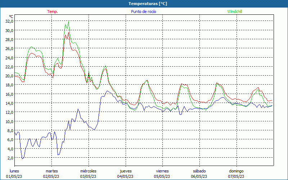This screenshot has width=288, height=180.
Task: Click the 'sábado' day label
Action: tap(199, 171)
